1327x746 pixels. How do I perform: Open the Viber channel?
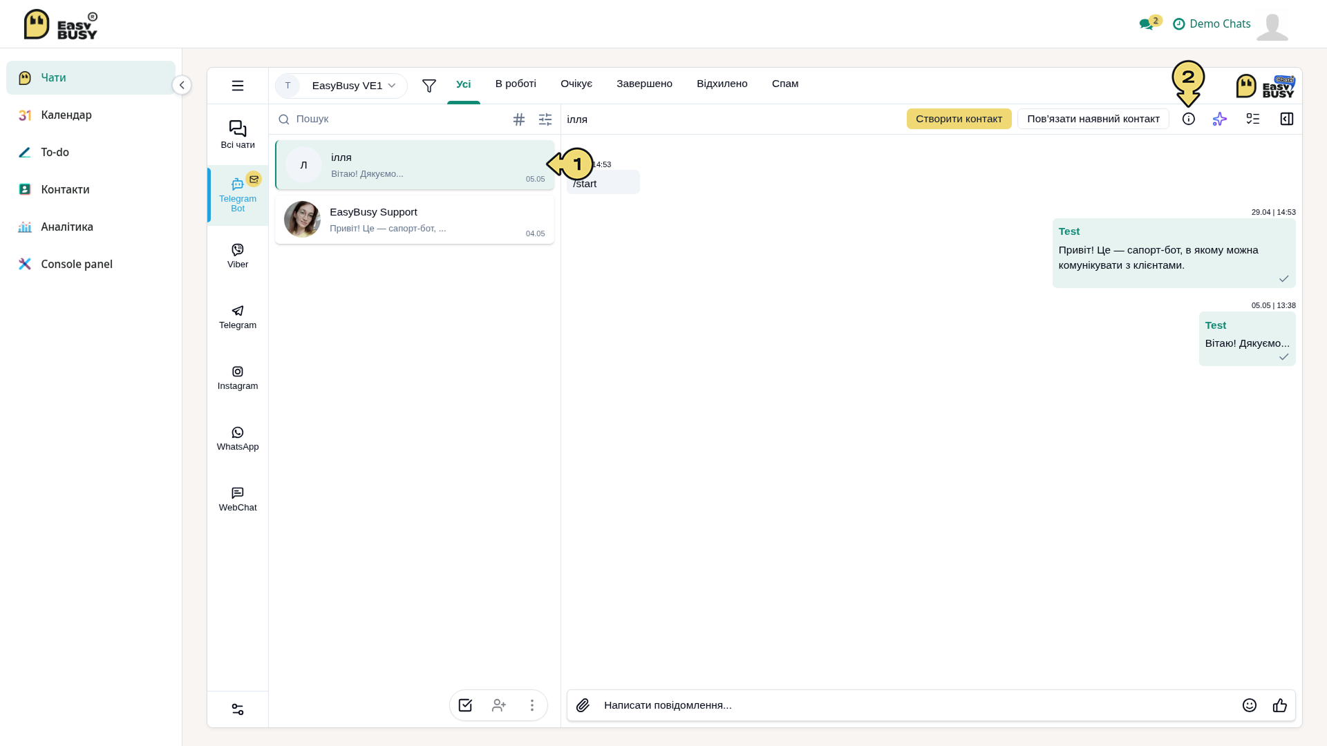tap(237, 256)
